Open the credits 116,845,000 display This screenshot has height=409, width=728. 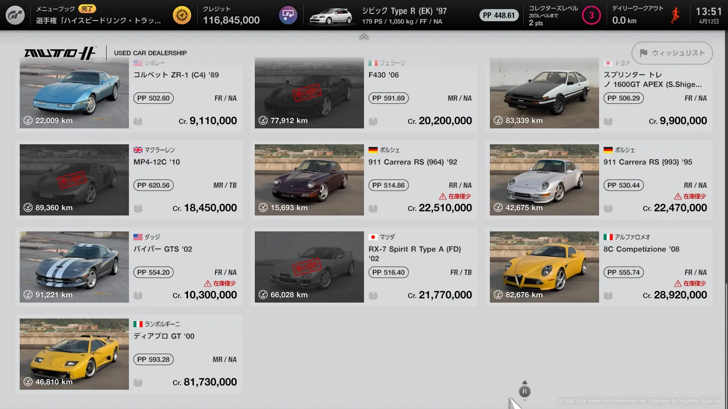tap(231, 16)
